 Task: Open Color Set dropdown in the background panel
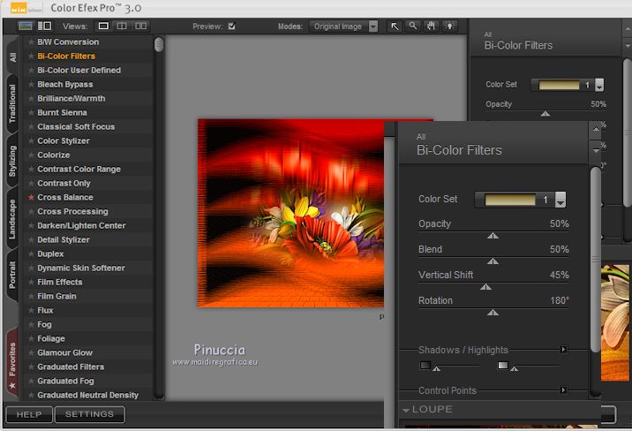[599, 85]
